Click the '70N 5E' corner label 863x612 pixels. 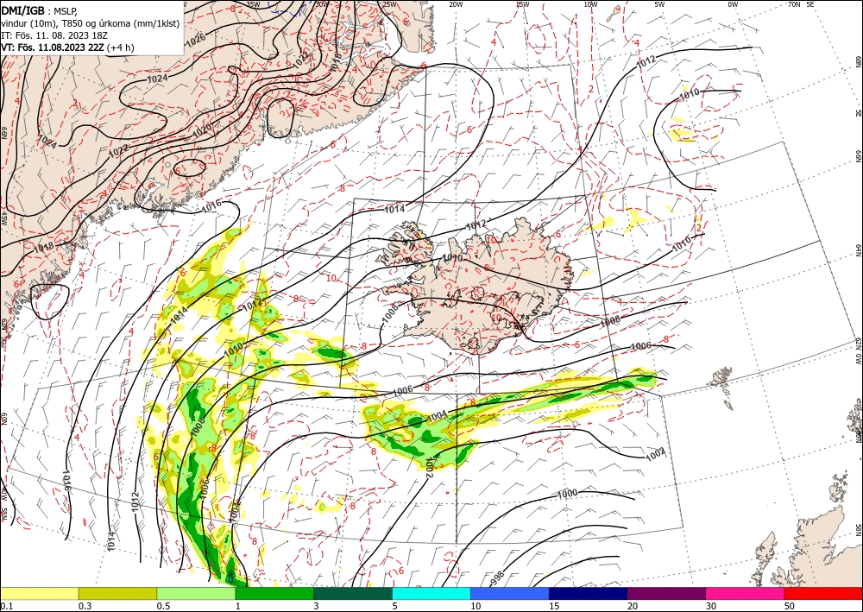801,4
